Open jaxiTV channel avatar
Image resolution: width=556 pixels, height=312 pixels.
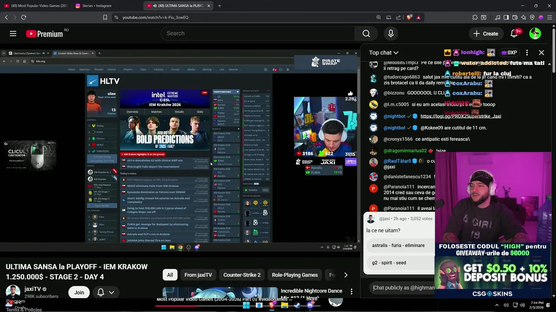tap(13, 292)
